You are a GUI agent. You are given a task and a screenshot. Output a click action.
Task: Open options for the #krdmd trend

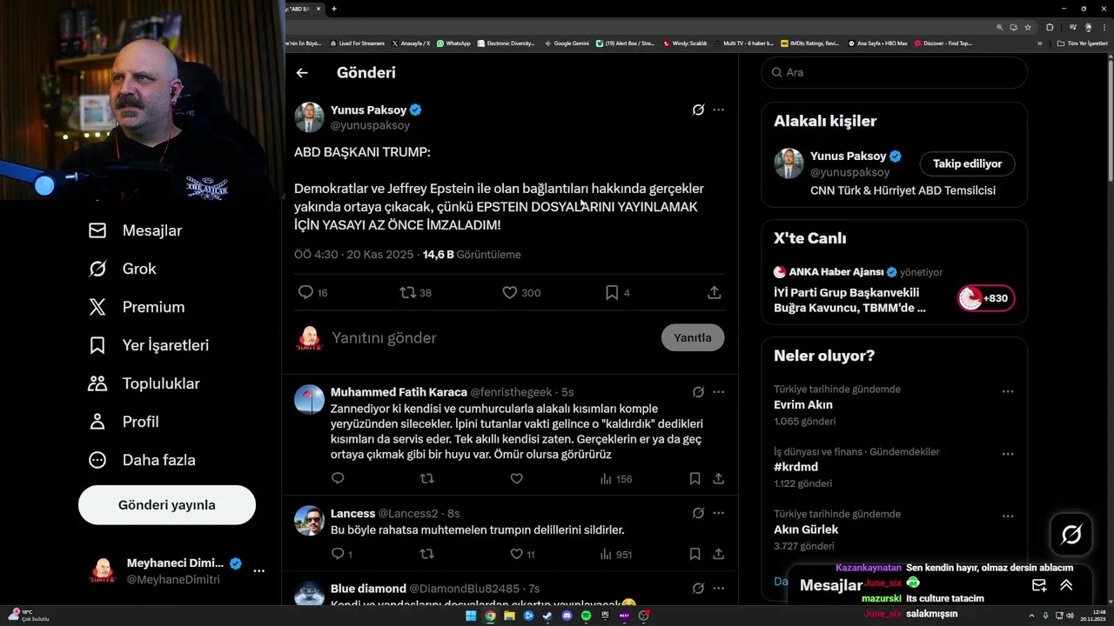click(x=1008, y=454)
